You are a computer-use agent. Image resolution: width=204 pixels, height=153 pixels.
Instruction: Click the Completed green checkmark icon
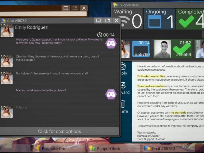[186, 21]
